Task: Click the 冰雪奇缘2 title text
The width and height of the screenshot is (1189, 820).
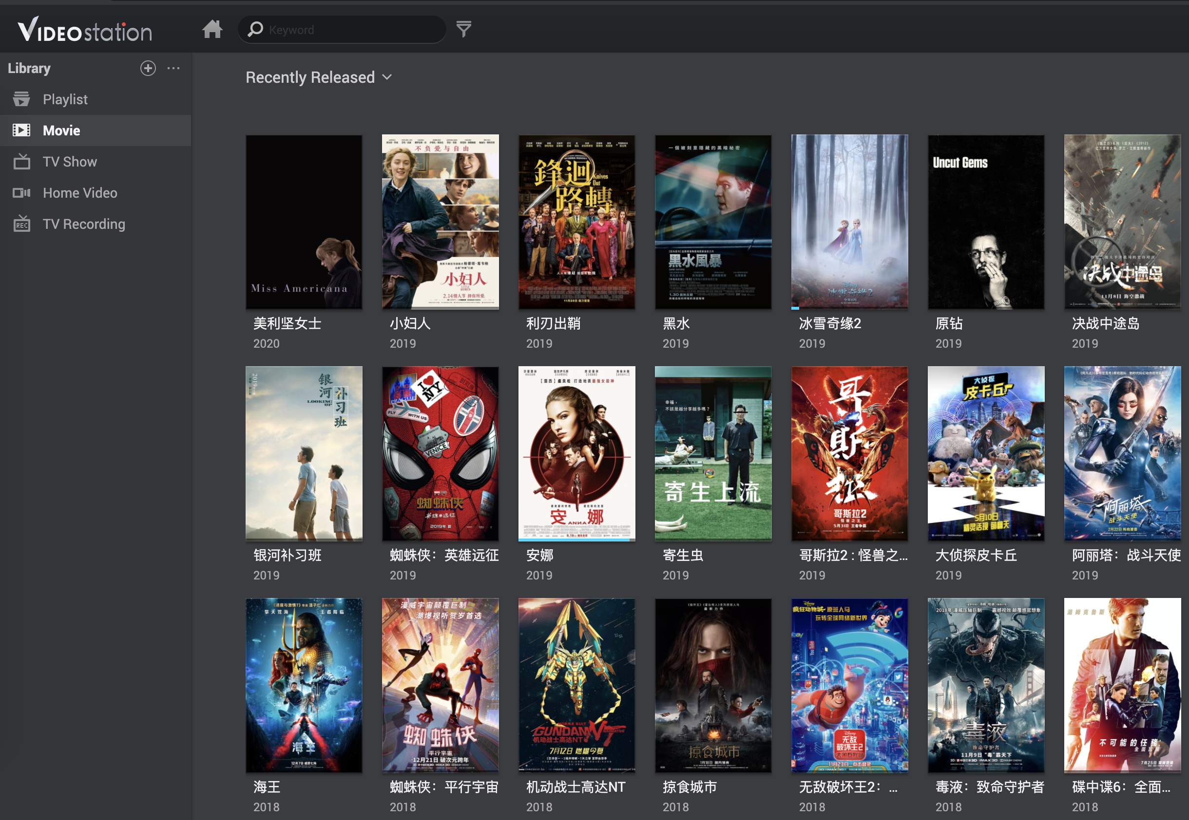Action: 830,323
